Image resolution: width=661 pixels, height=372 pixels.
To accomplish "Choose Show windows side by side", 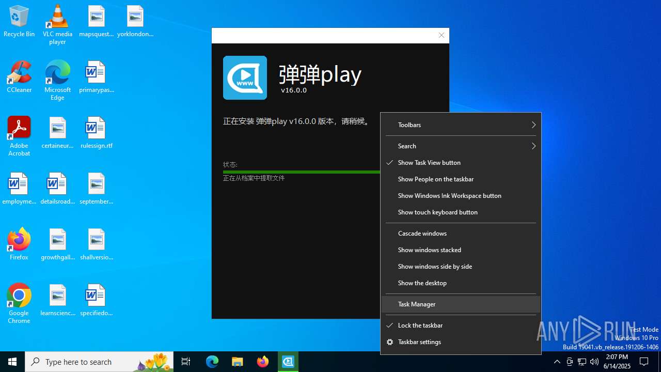I will [461, 266].
